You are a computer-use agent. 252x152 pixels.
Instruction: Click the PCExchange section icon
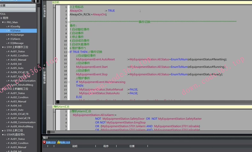pos(8,35)
